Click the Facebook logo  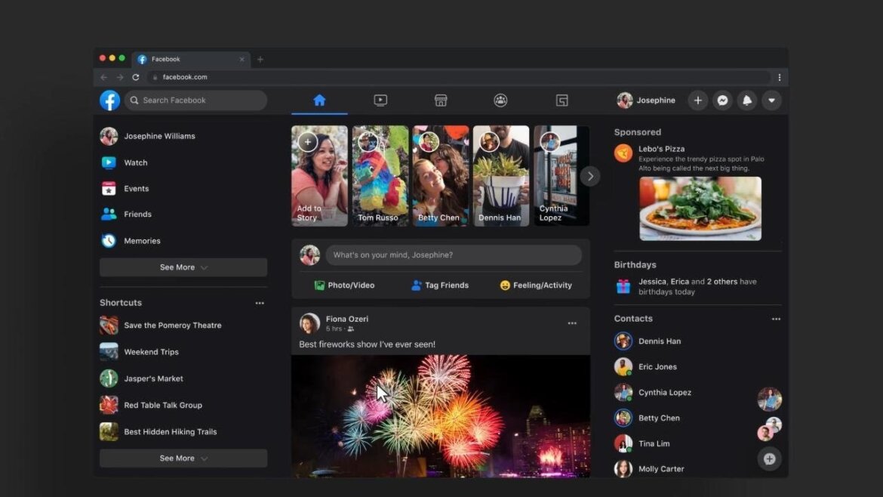click(110, 100)
